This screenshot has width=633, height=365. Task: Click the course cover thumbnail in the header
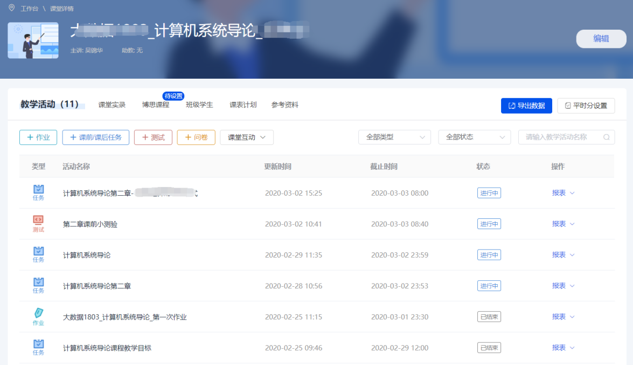pyautogui.click(x=33, y=40)
